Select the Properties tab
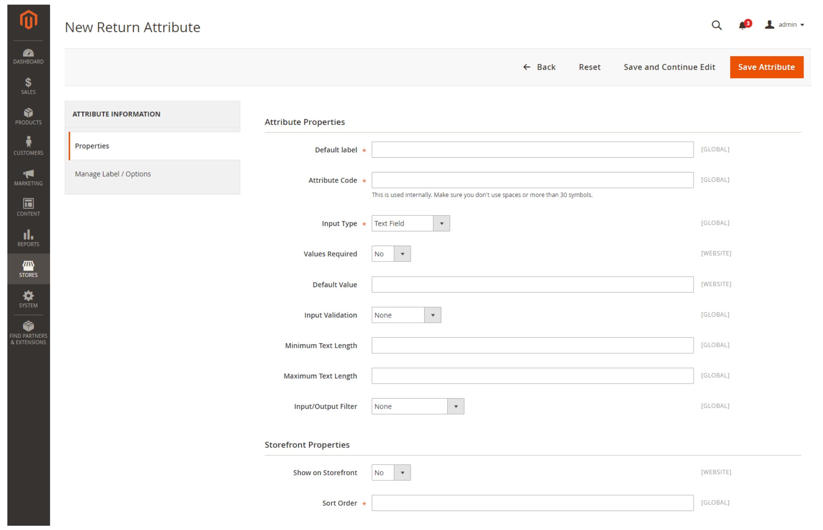 coord(92,146)
